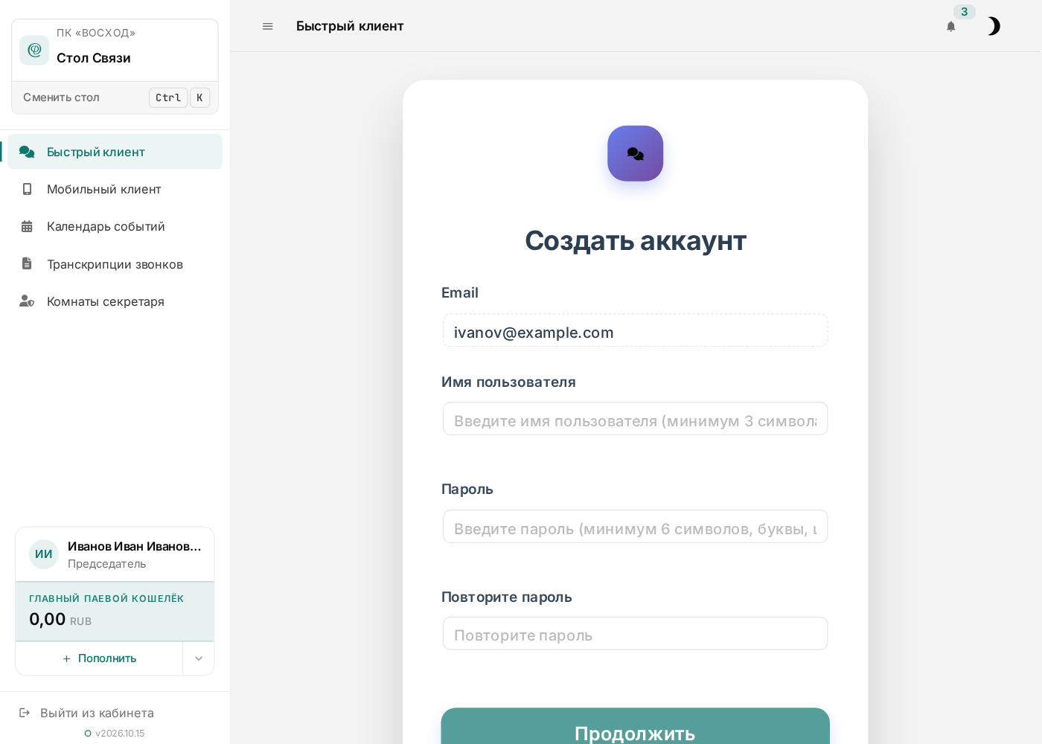Toggle dark mode moon icon
Image resolution: width=1042 pixels, height=744 pixels.
[x=994, y=26]
